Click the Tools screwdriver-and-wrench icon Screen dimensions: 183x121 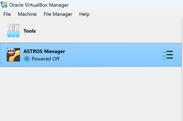tap(13, 31)
